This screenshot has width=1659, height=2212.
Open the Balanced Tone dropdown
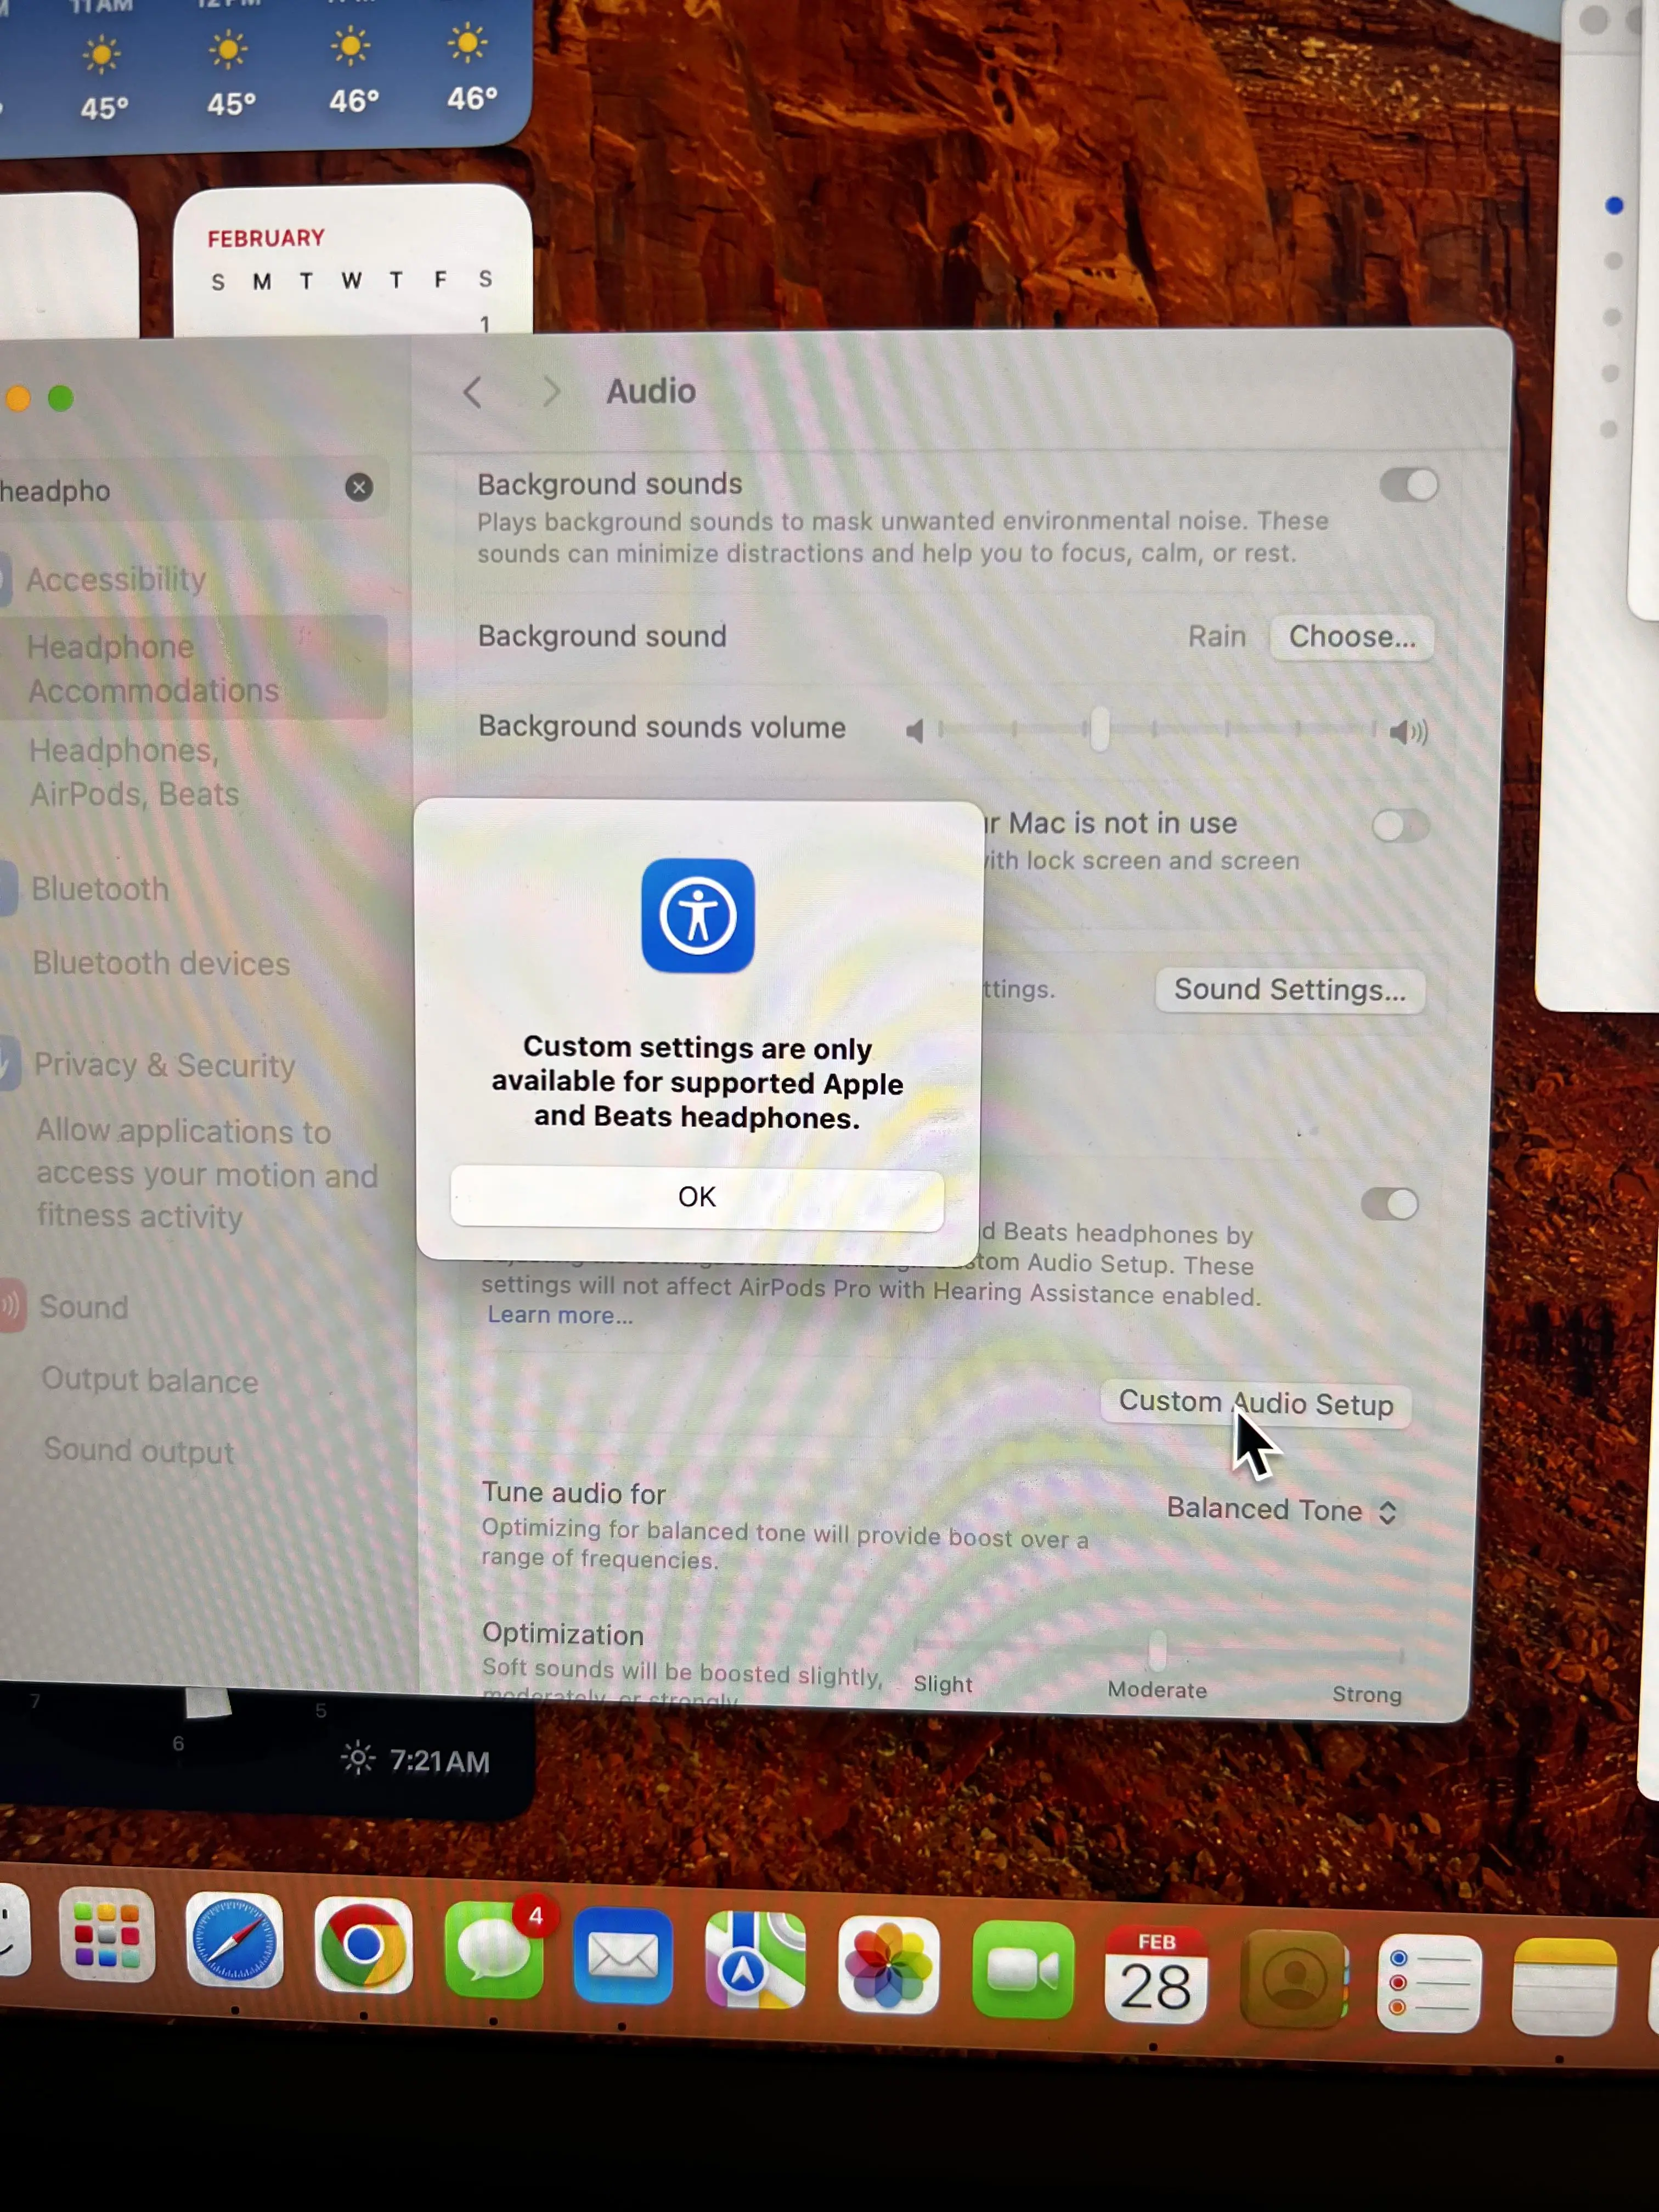click(x=1281, y=1509)
